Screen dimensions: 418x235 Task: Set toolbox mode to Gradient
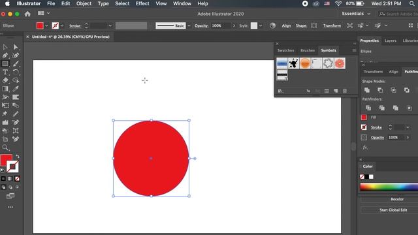tap(10, 179)
